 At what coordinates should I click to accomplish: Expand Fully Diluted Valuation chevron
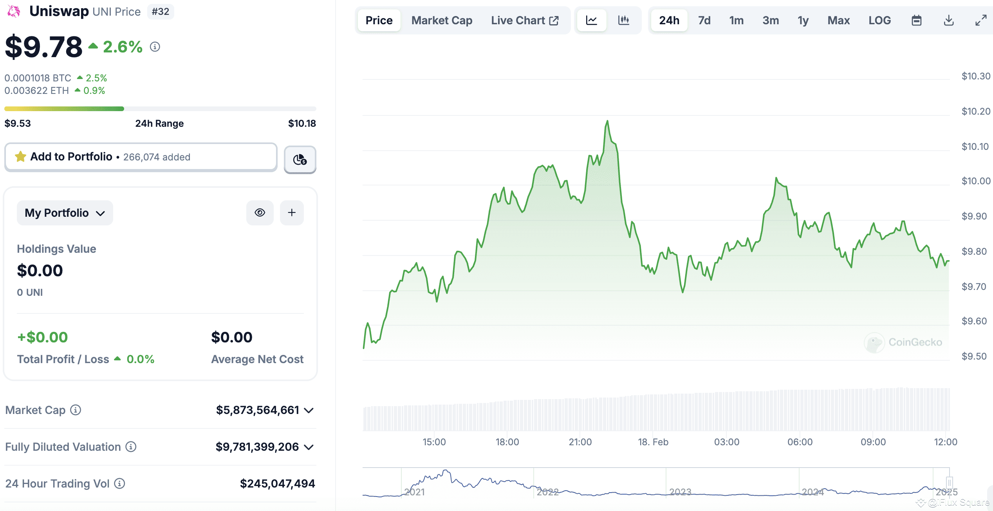[x=309, y=447]
